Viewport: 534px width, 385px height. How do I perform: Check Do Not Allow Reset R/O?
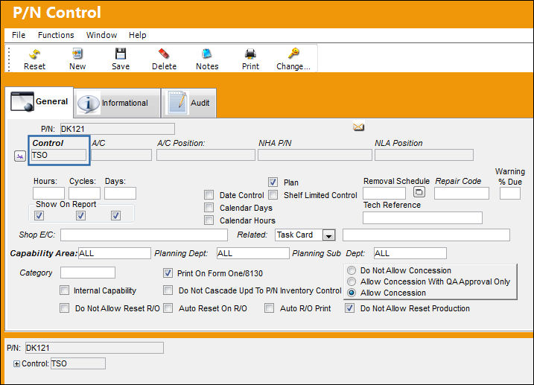(x=64, y=308)
